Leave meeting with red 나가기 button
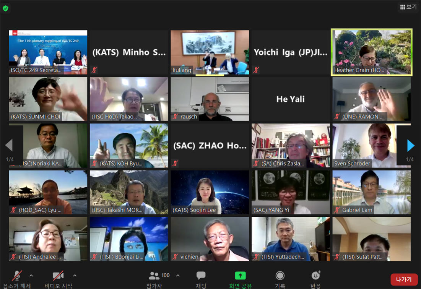 tap(404, 279)
